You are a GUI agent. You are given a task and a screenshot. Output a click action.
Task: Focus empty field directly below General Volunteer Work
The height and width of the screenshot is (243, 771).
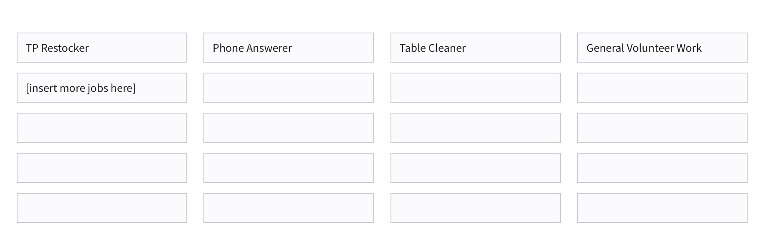662,88
